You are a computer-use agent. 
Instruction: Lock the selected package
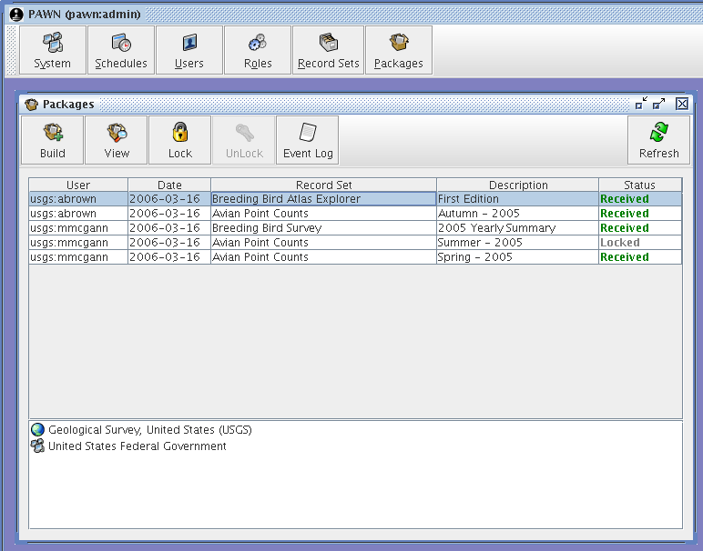tap(180, 140)
